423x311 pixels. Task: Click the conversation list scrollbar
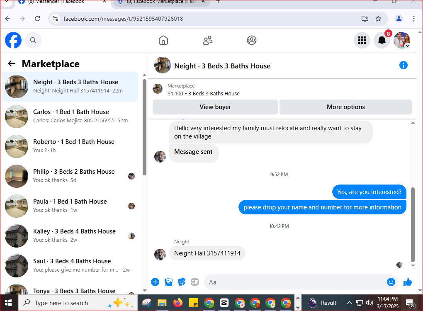click(x=144, y=127)
